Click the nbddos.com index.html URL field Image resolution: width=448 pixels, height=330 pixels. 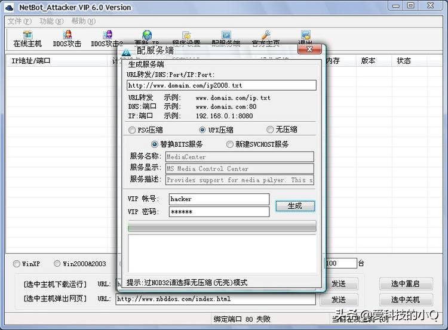[x=216, y=299]
